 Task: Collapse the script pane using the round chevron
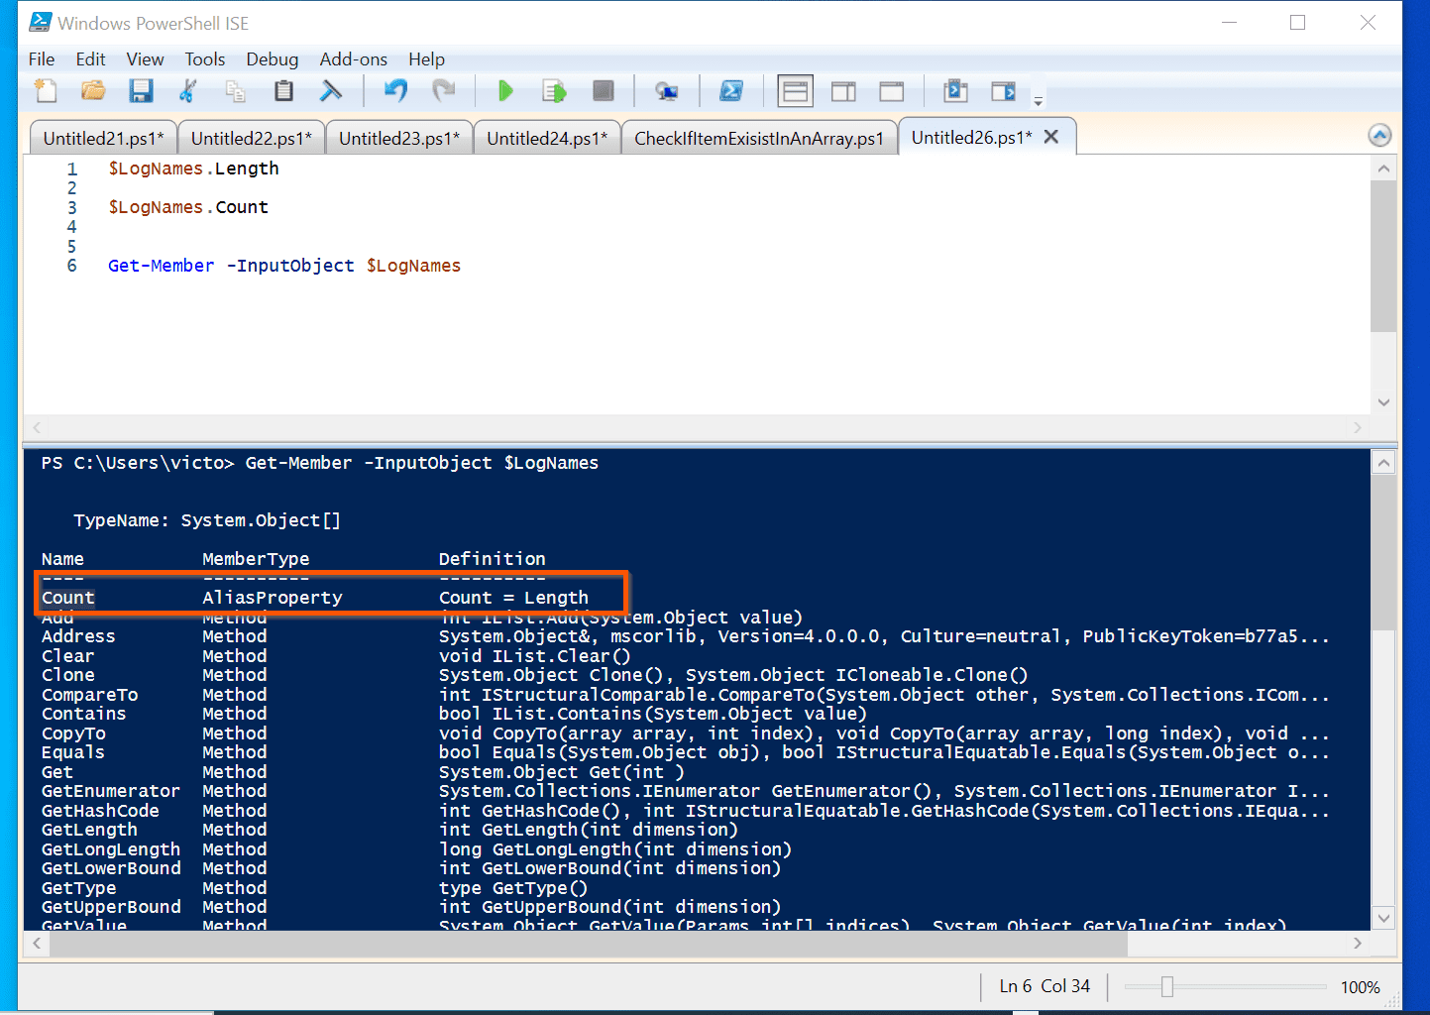[1379, 136]
